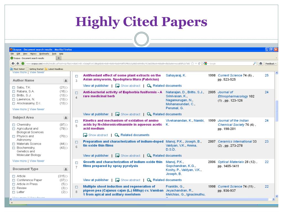Click Related documents magnifier for Kinetics paper
The image size is (283, 212).
[x=117, y=135]
